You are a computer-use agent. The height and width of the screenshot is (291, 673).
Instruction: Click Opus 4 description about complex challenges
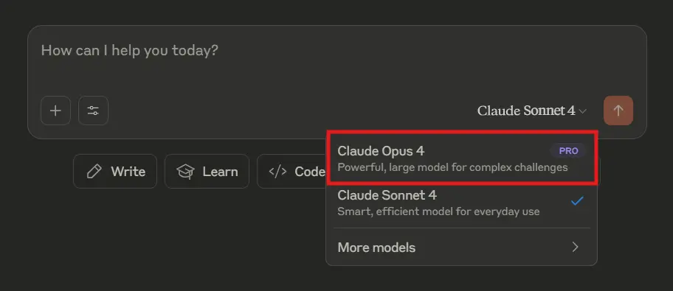tap(452, 167)
